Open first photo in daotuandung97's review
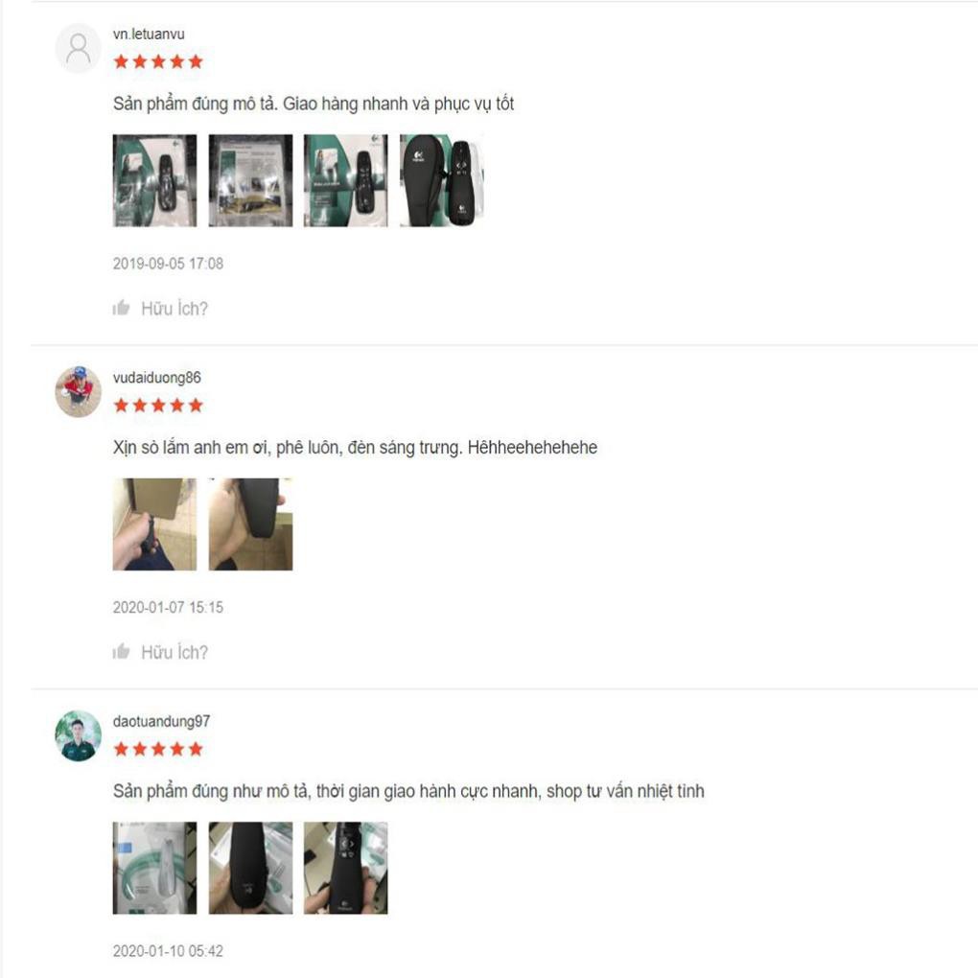The height and width of the screenshot is (978, 978). (x=154, y=868)
